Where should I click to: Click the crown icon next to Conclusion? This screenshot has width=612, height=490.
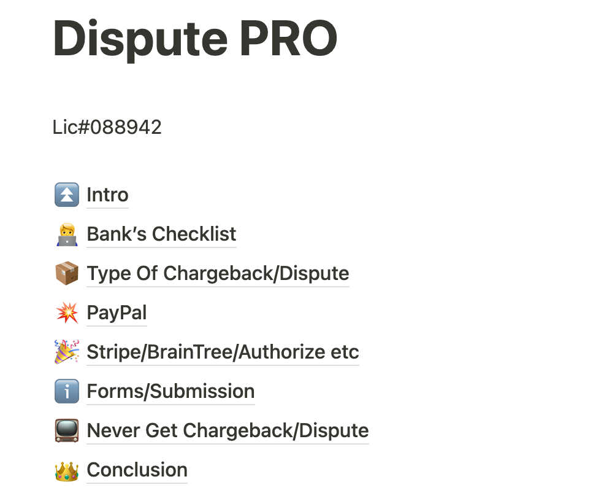pyautogui.click(x=67, y=470)
